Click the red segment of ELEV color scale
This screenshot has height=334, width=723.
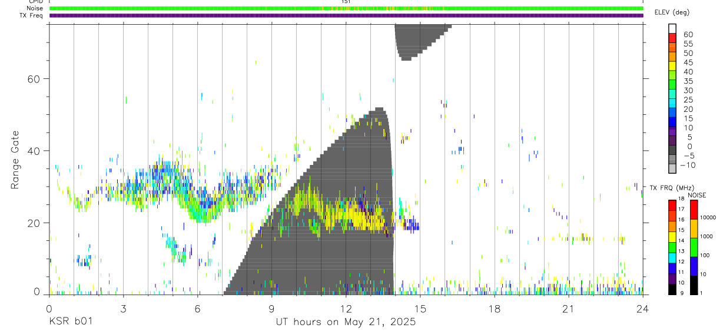(x=672, y=38)
